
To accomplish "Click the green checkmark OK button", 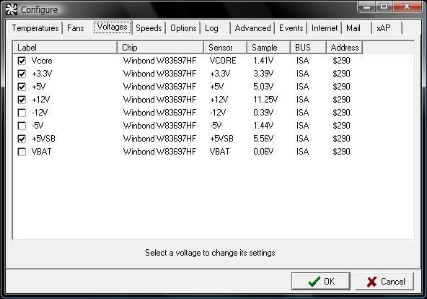I will (x=321, y=281).
